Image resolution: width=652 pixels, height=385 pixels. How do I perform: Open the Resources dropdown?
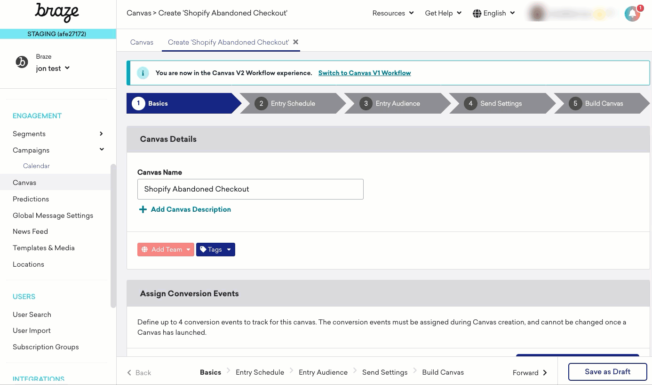(x=393, y=13)
